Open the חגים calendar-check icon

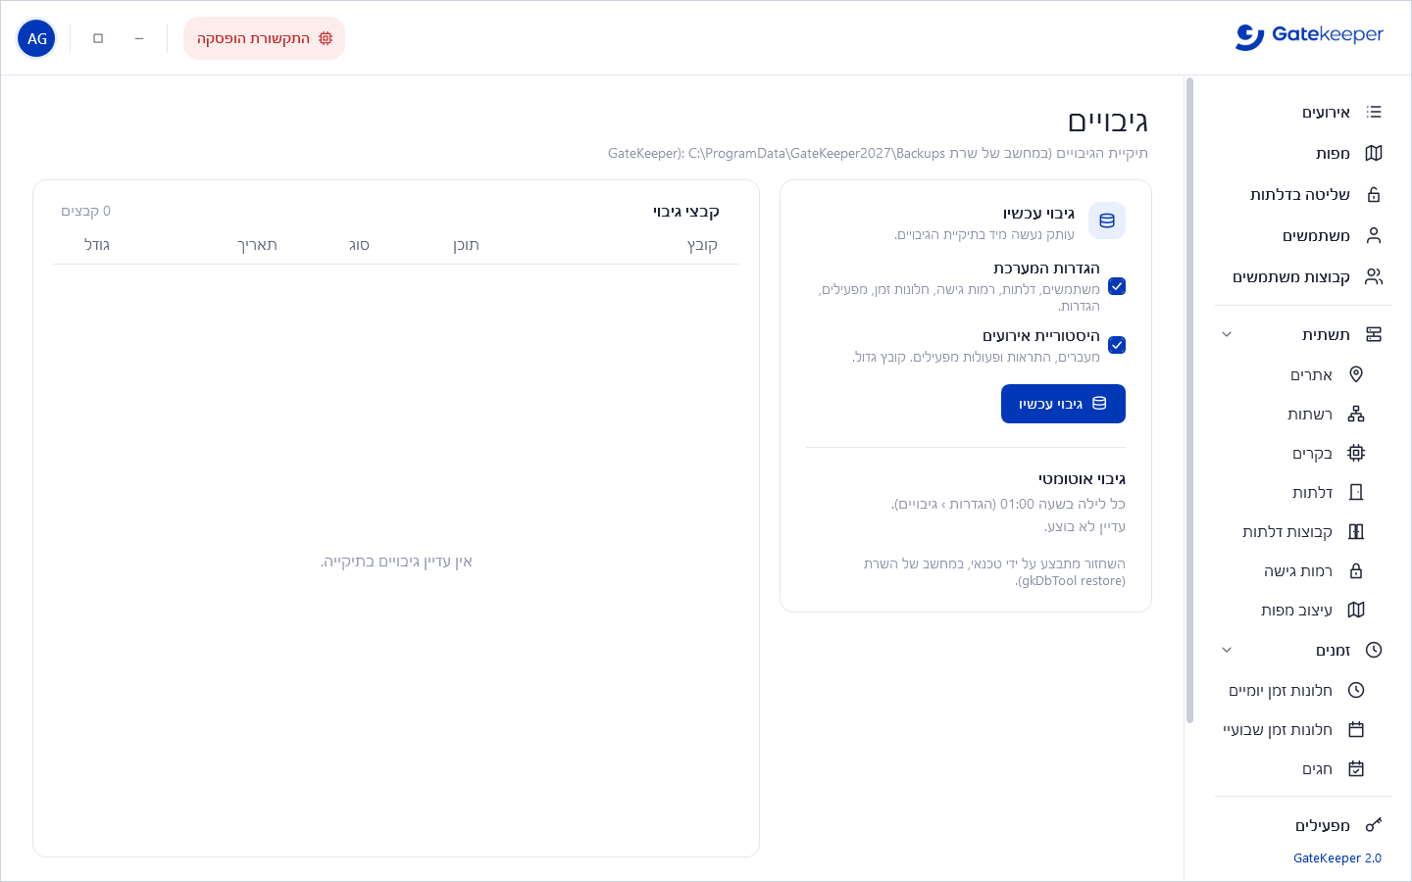point(1356,769)
